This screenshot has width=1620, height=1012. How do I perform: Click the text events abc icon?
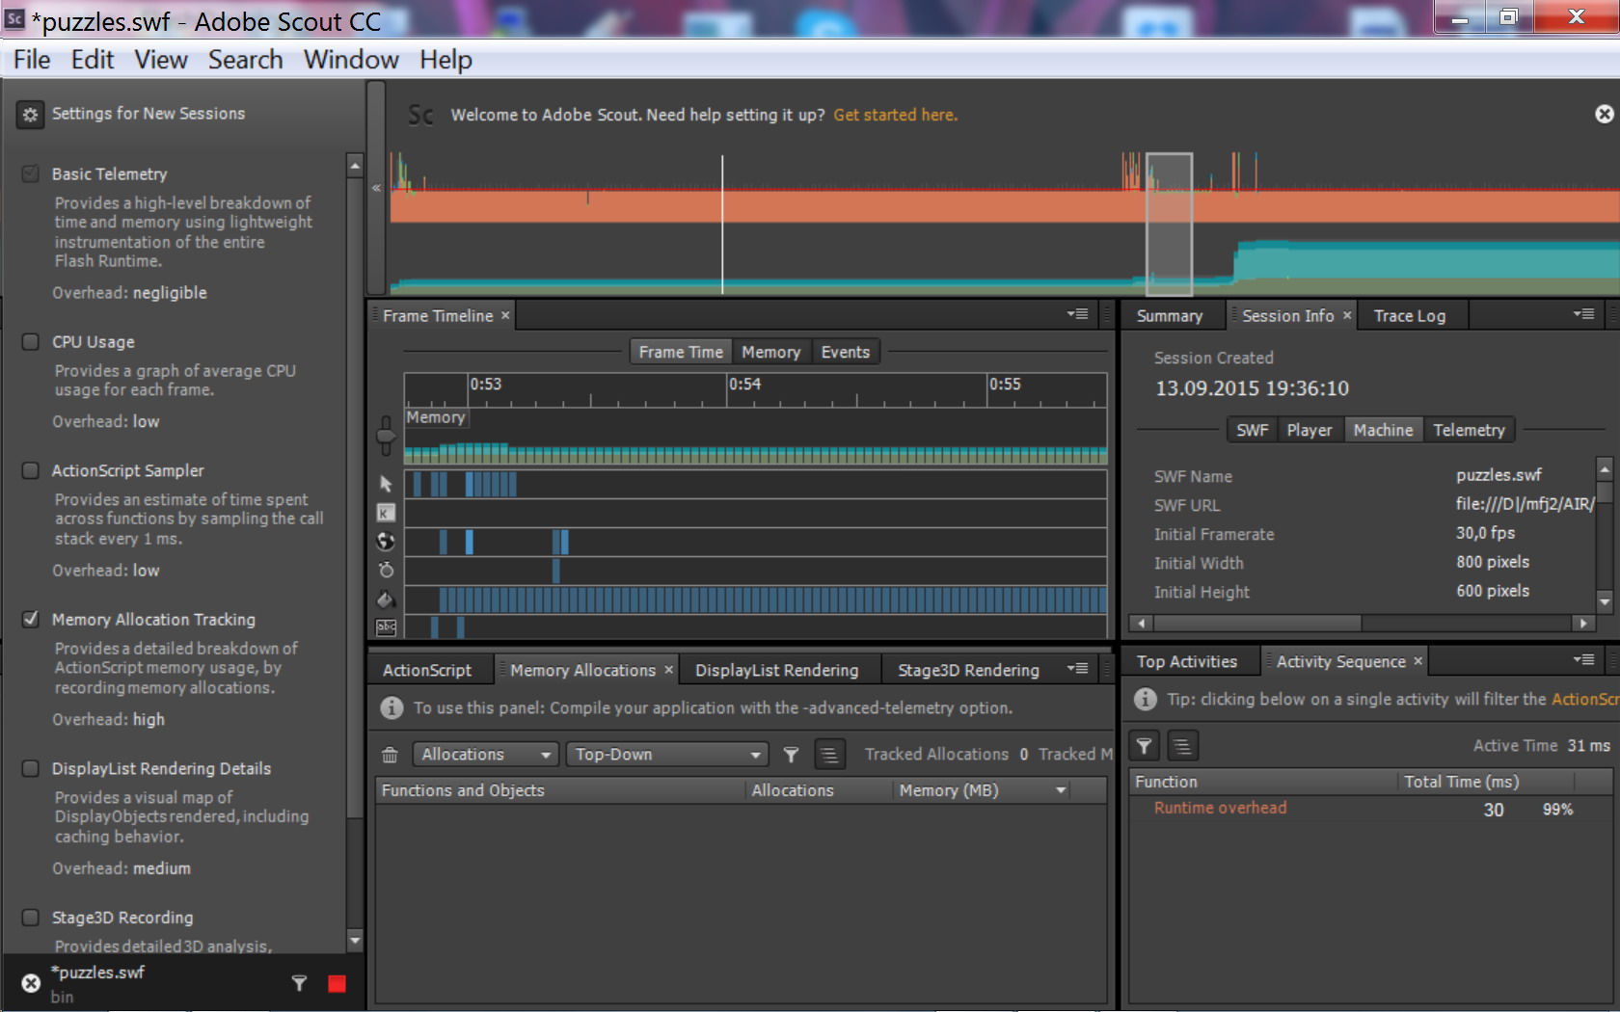(x=386, y=627)
